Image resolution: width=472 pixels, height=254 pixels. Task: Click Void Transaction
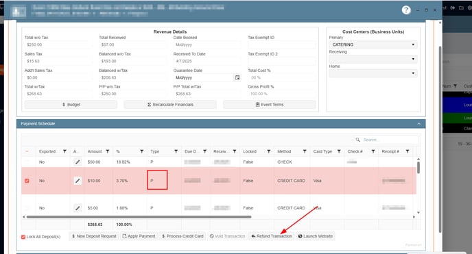coord(227,236)
